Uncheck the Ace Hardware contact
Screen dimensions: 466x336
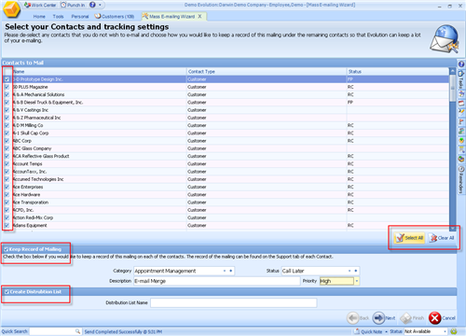pos(7,194)
